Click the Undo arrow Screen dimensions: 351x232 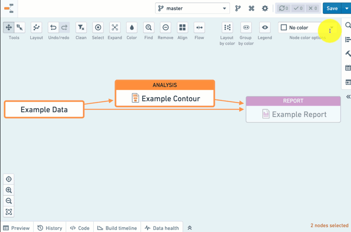point(53,27)
